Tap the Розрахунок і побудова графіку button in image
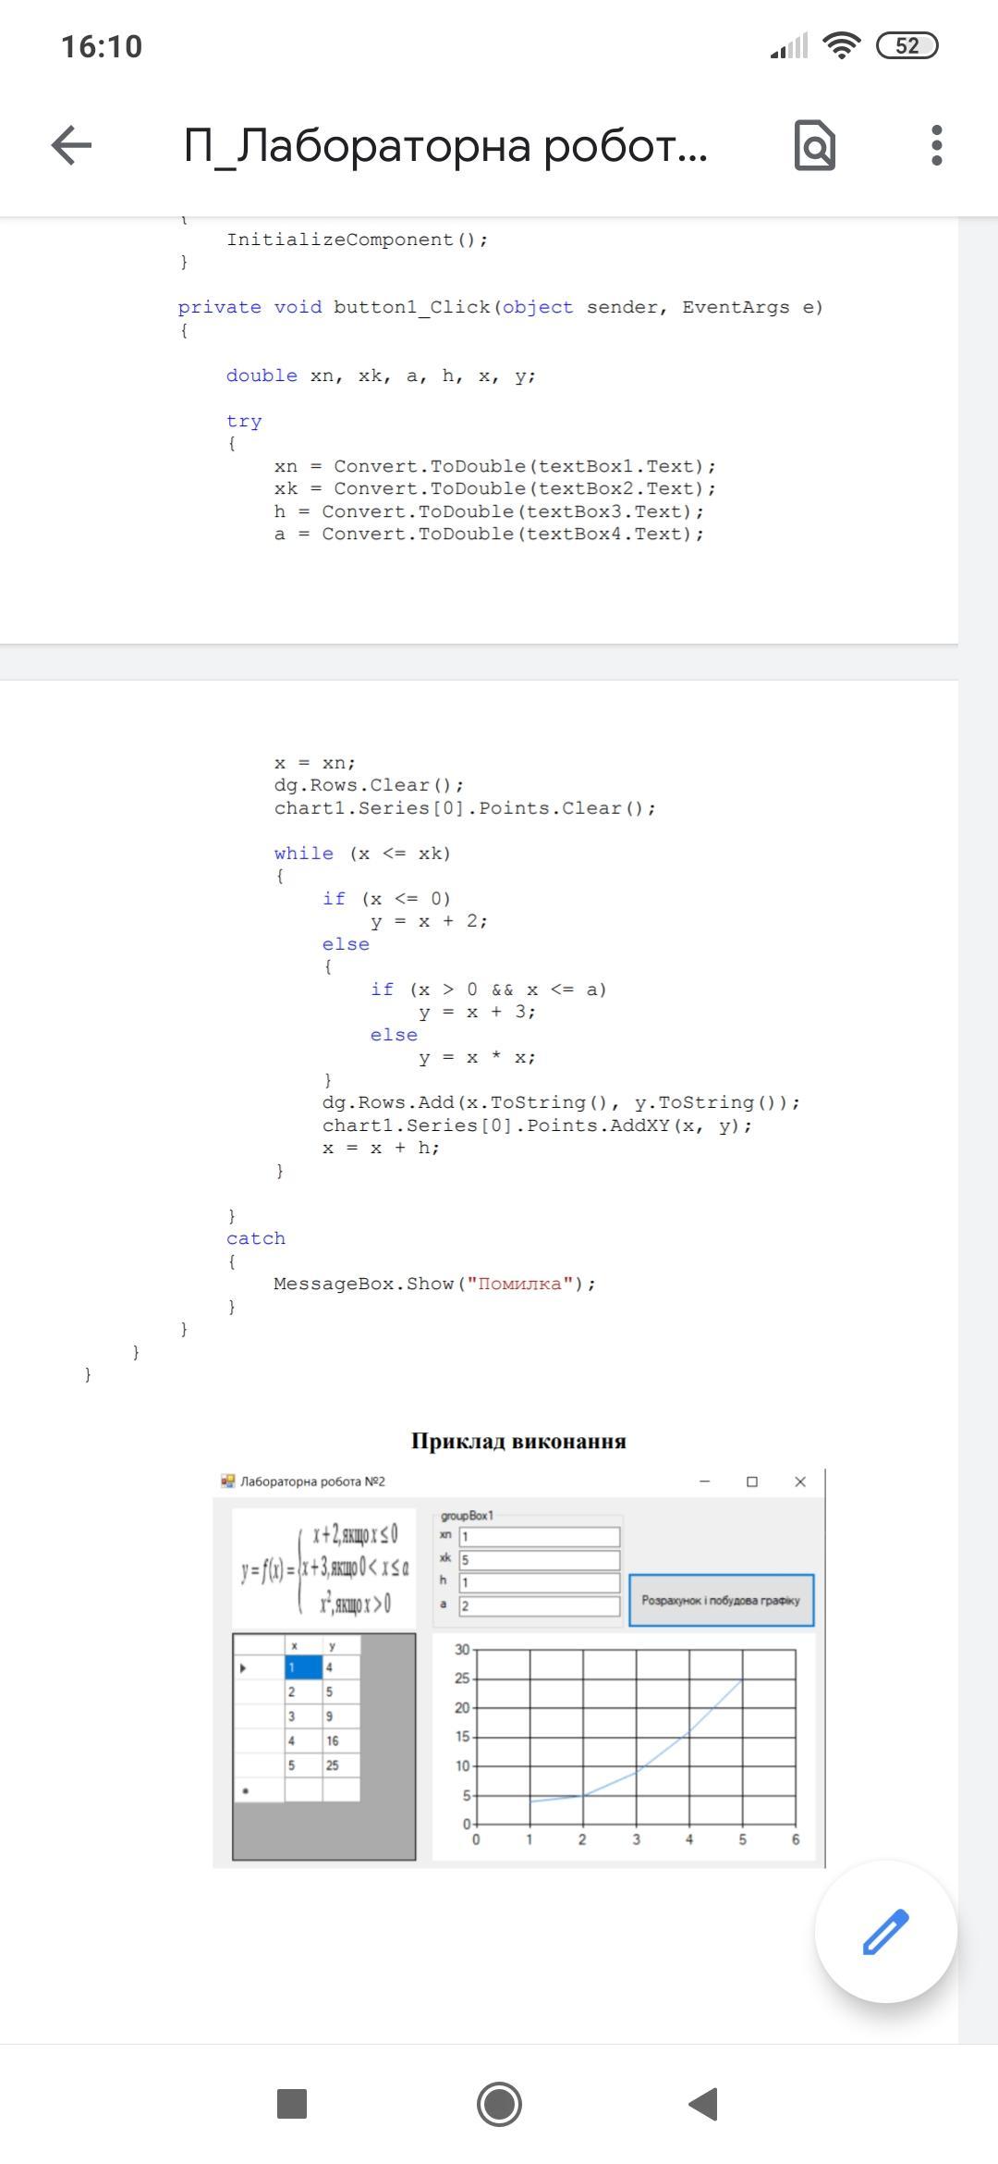Screen dimensions: 998x2164 click(721, 1600)
